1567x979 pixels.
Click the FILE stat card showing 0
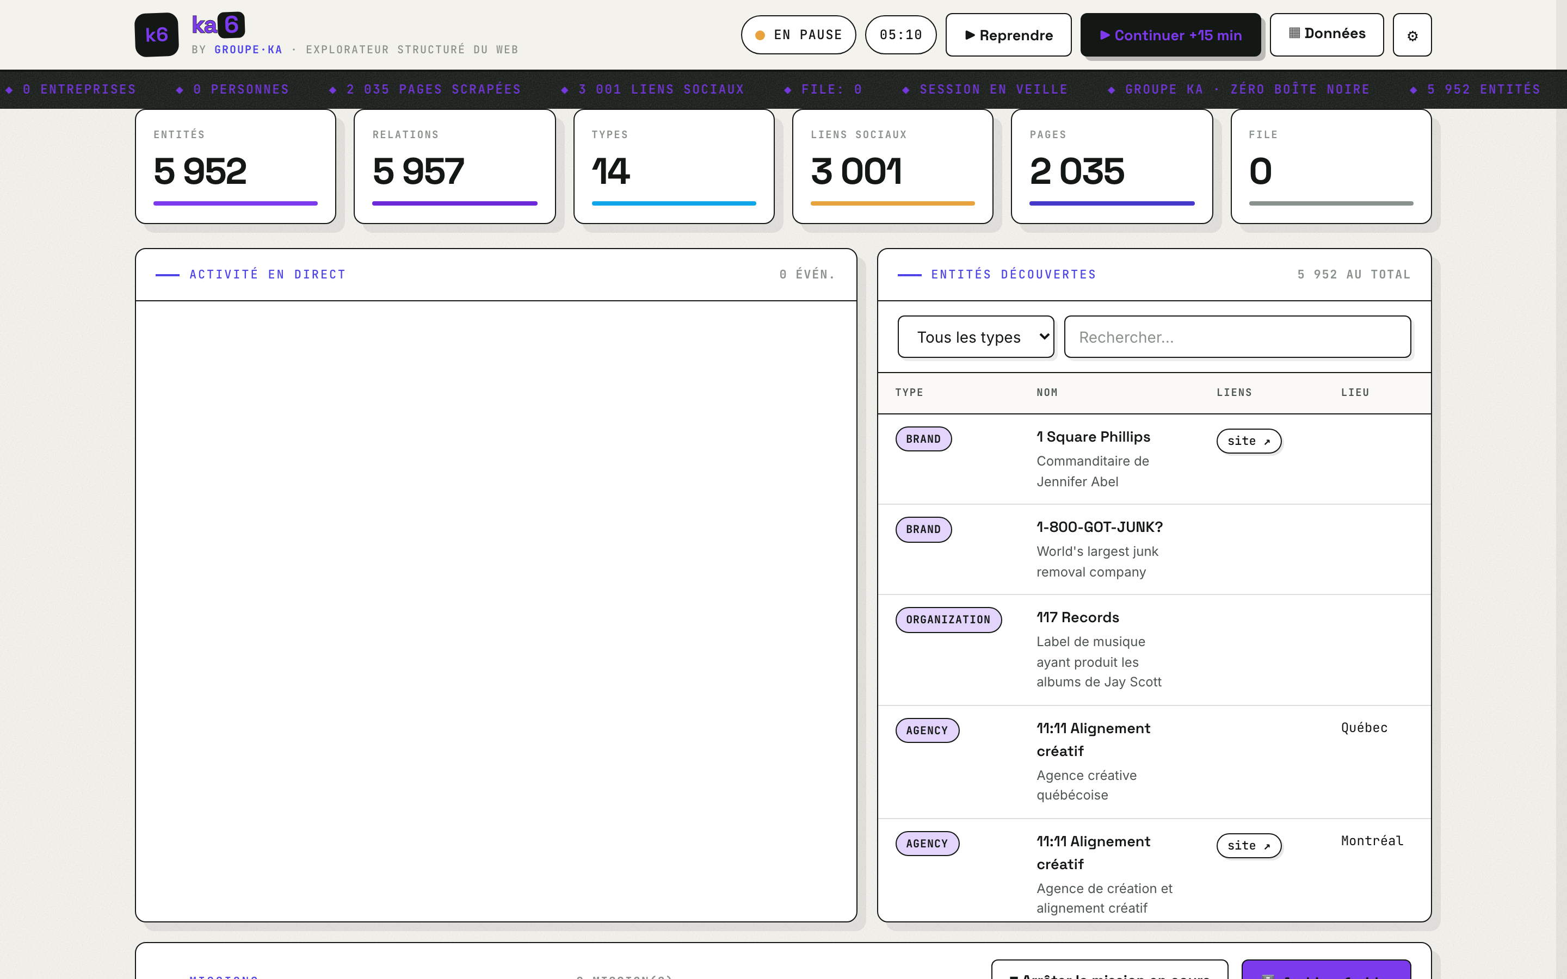(1331, 166)
